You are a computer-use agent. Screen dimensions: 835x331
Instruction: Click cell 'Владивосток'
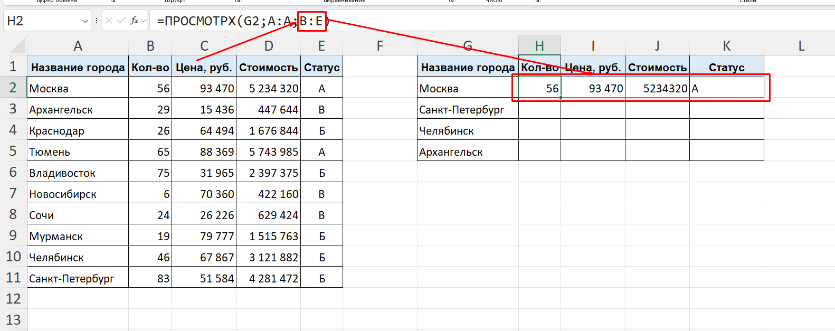point(78,172)
